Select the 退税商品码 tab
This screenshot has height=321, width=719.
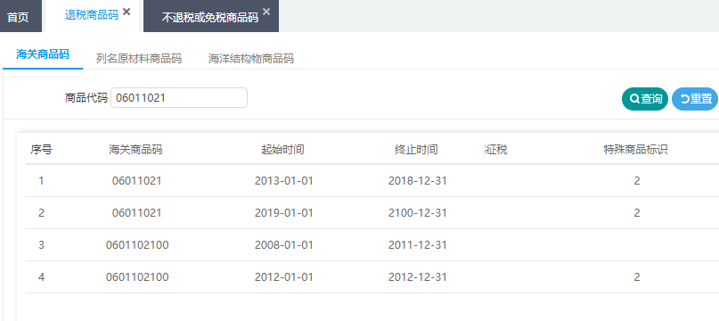click(x=92, y=15)
